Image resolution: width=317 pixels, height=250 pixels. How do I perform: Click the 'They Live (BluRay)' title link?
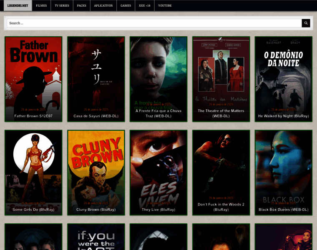coord(158,210)
